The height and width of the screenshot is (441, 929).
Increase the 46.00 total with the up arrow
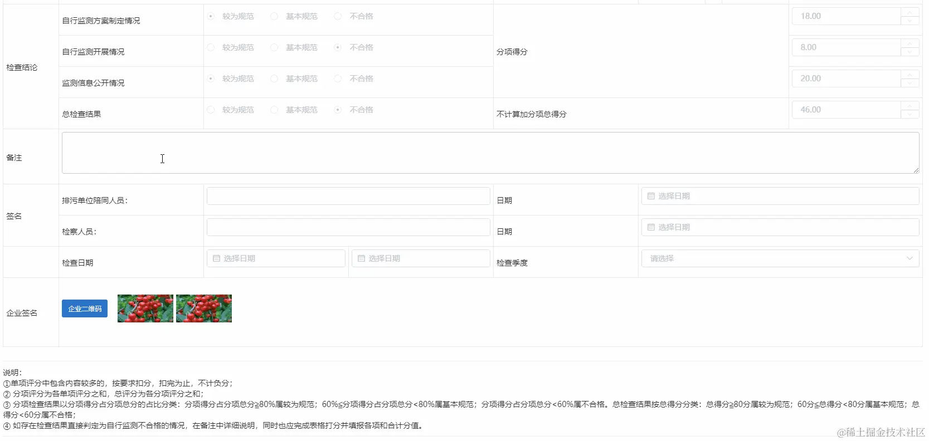(x=909, y=105)
